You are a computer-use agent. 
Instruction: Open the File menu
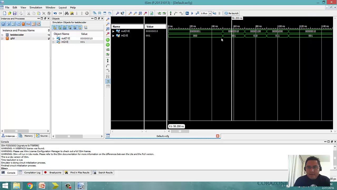coord(7,7)
